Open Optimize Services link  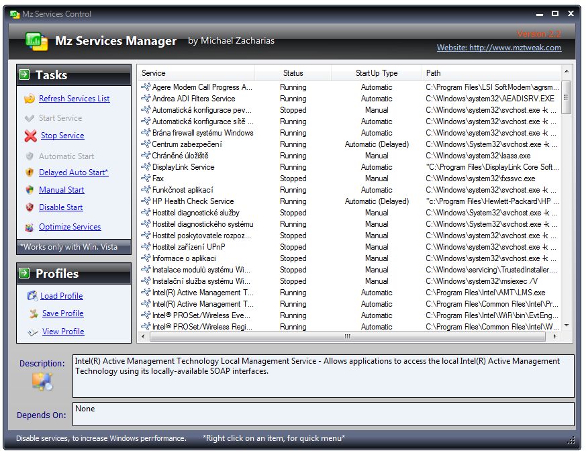click(70, 227)
